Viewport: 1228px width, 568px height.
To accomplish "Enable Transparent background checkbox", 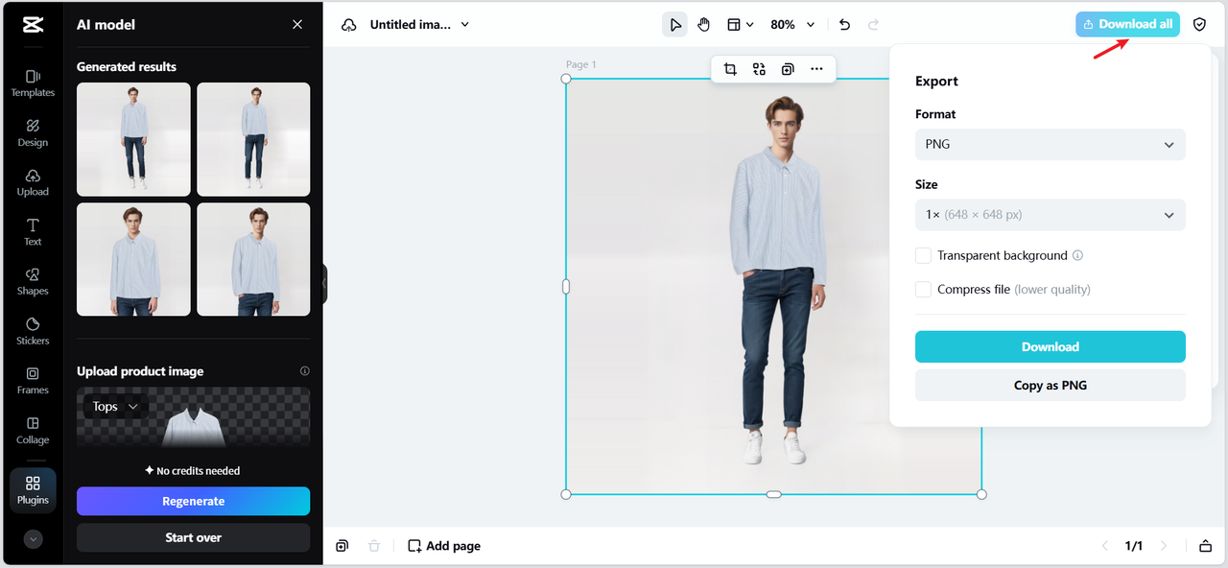I will pos(923,255).
